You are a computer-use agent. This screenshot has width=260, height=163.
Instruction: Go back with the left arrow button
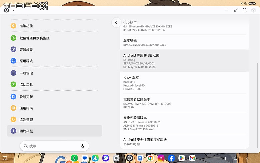pyautogui.click(x=116, y=22)
